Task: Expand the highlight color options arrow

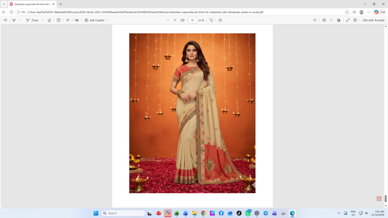Action: [x=19, y=20]
